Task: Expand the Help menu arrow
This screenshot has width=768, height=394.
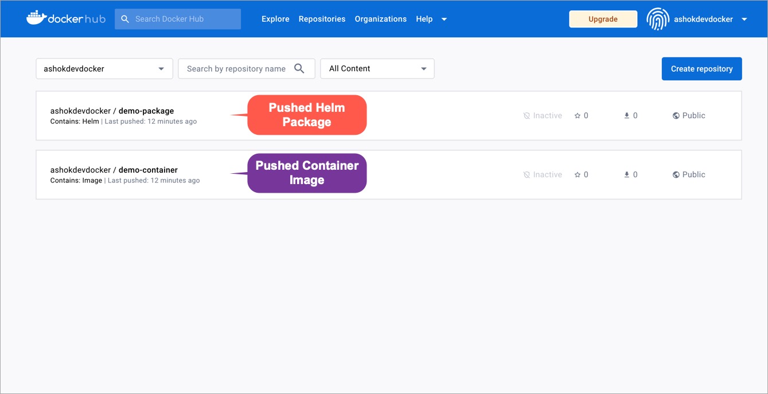Action: (x=444, y=19)
